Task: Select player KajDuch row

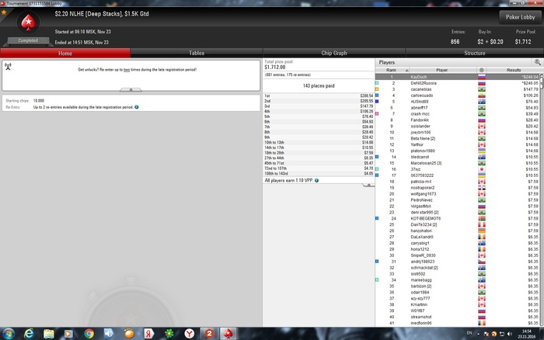Action: [x=457, y=77]
